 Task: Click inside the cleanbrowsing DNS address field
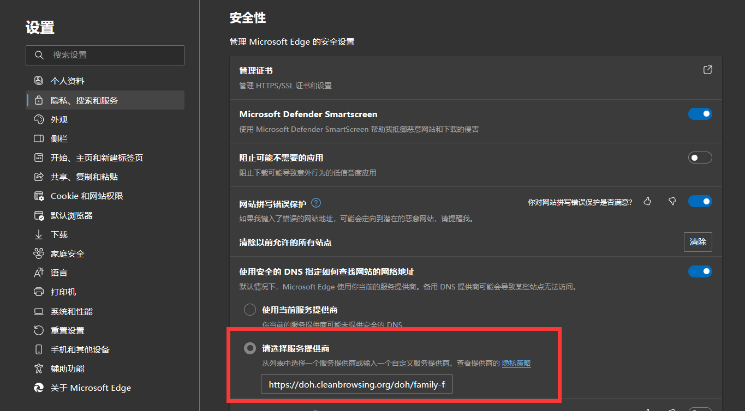[x=356, y=384]
